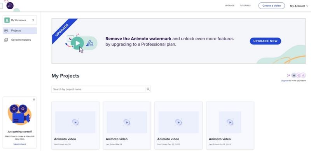Image resolution: width=311 pixels, height=151 pixels.
Task: Focus the Search by project name field
Action: (x=99, y=89)
